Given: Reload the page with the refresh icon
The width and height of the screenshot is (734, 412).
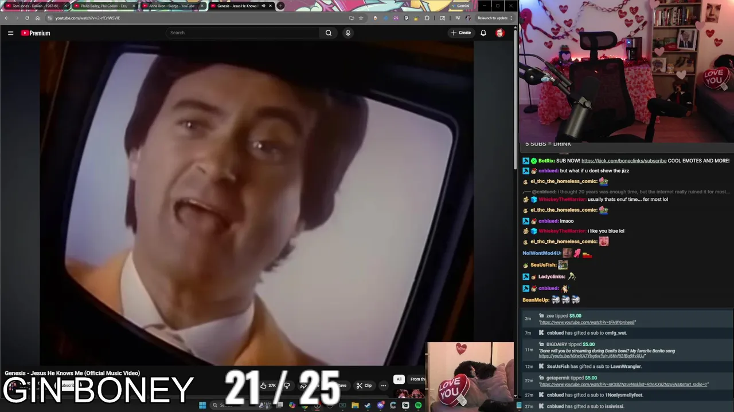Looking at the screenshot, I should [27, 18].
